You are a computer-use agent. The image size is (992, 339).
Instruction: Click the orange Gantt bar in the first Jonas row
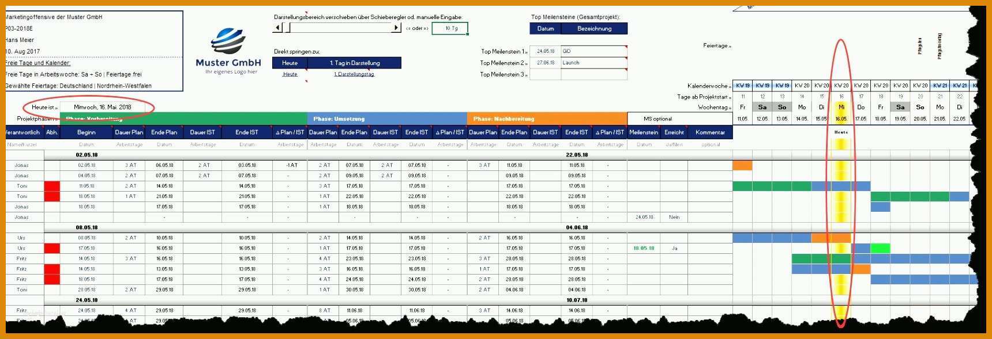[742, 165]
